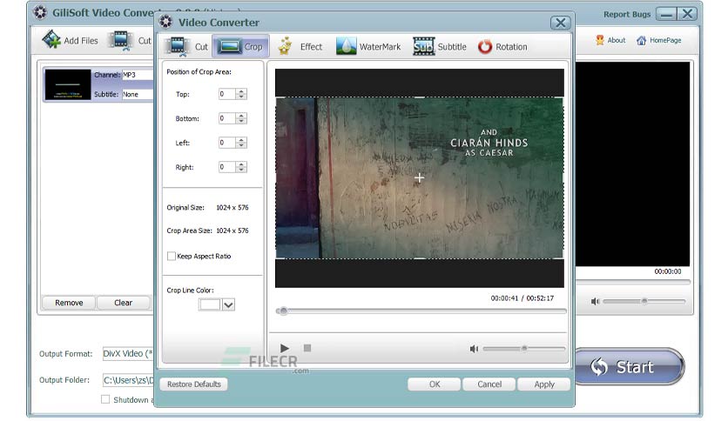The height and width of the screenshot is (421, 728).
Task: Click the Start conversion button
Action: tap(629, 366)
